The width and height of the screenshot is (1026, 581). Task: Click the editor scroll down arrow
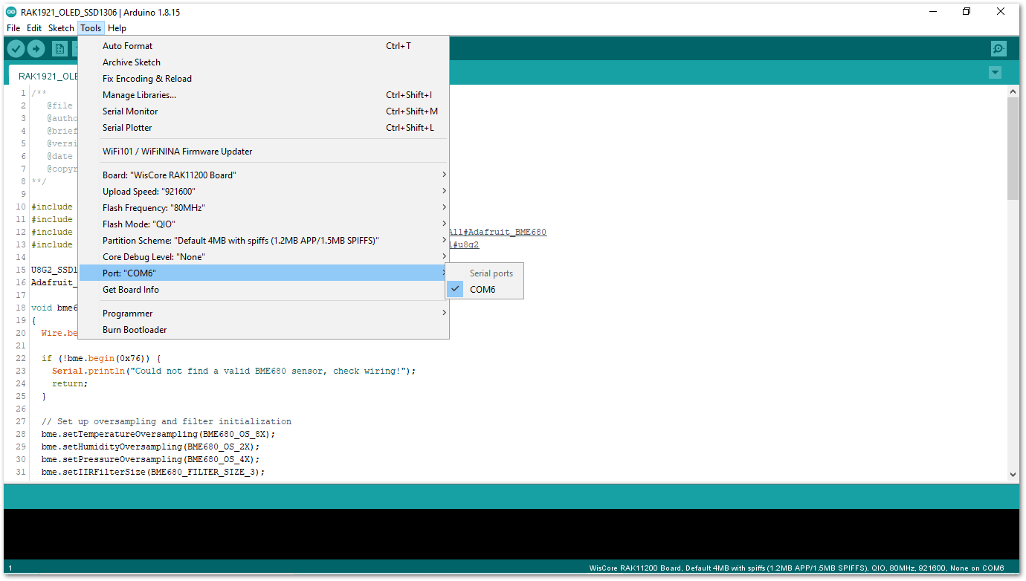(x=1013, y=474)
